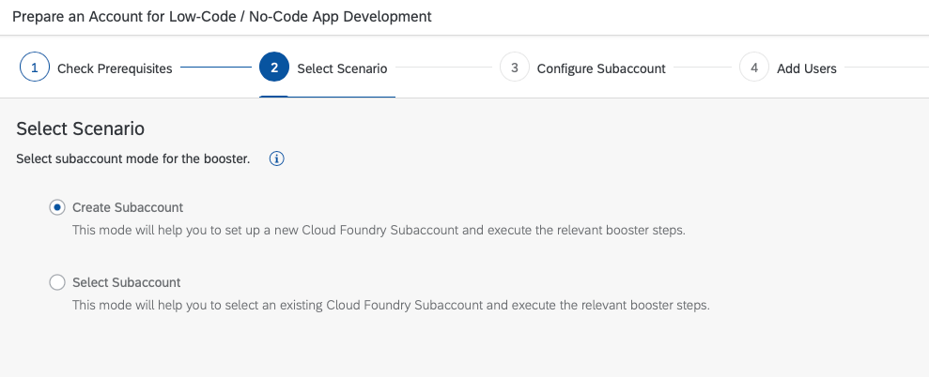Open the Add Users step label

click(807, 68)
